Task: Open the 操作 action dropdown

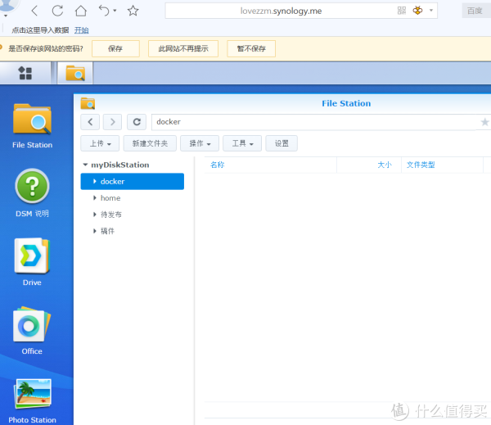Action: coord(200,143)
